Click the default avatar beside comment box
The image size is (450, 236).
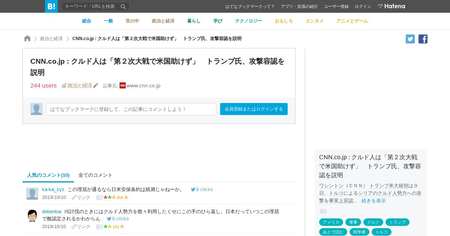point(36,109)
